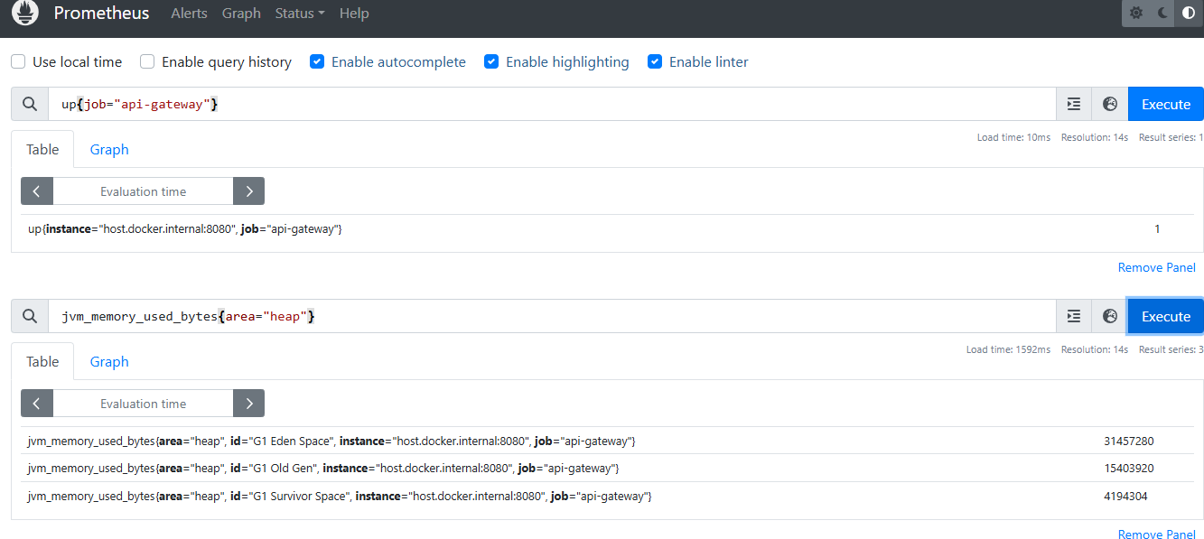1204x539 pixels.
Task: Click Evaluation time field in second panel
Action: tap(143, 404)
